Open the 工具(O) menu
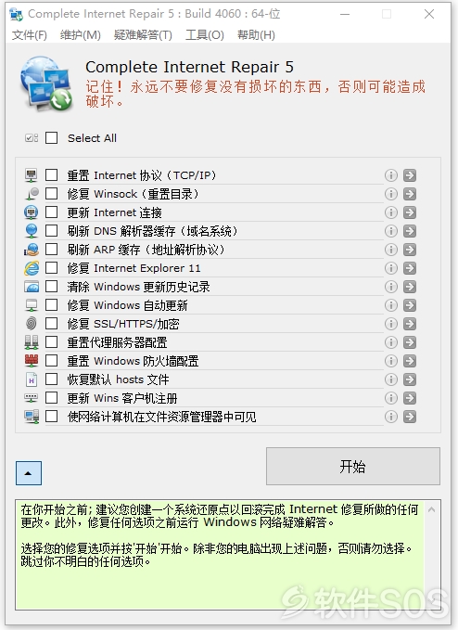The image size is (458, 630). click(205, 35)
